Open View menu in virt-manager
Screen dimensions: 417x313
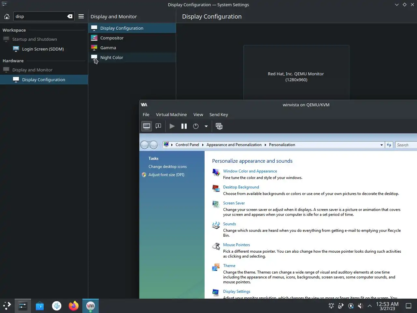(x=198, y=114)
